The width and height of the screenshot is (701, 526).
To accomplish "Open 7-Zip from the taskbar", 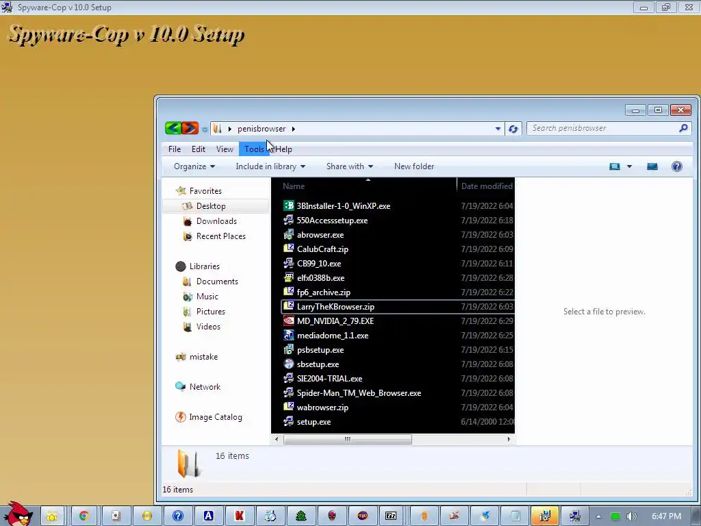I will (391, 516).
